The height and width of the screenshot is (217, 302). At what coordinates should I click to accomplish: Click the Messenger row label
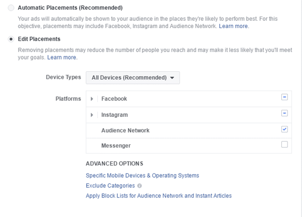[116, 146]
